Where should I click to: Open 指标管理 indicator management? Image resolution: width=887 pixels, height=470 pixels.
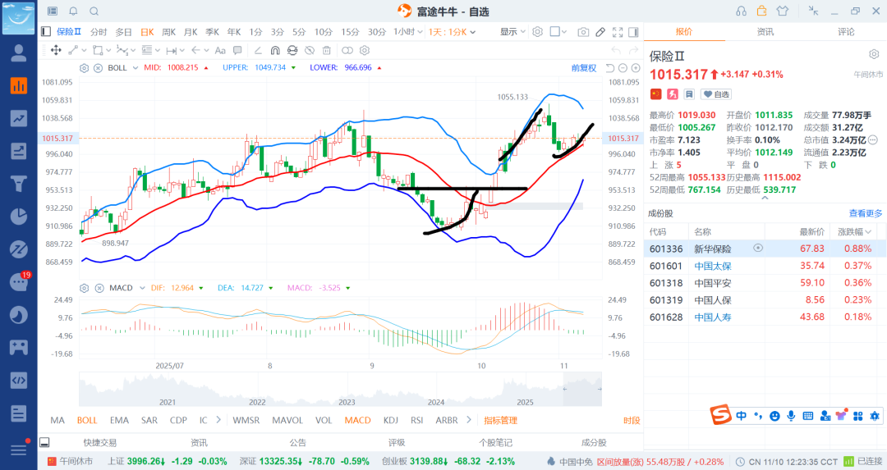click(x=500, y=420)
